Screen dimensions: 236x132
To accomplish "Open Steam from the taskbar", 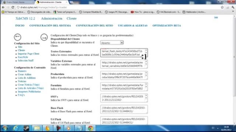I will 26,128.
